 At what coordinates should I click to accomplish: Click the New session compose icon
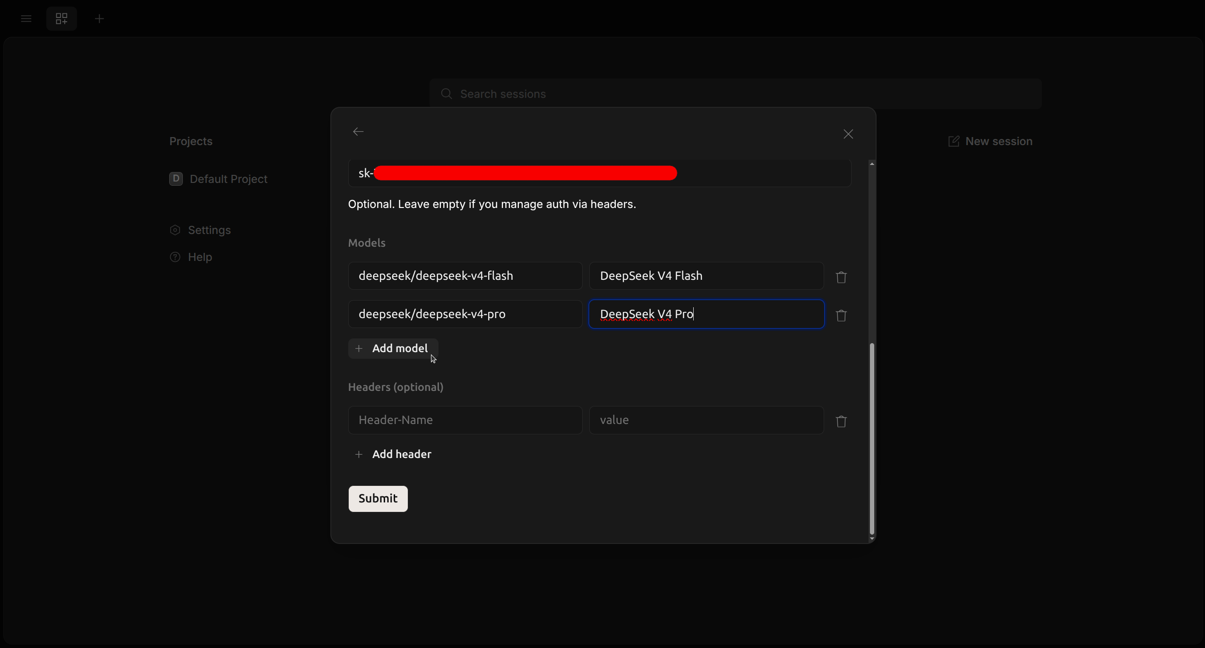point(954,141)
